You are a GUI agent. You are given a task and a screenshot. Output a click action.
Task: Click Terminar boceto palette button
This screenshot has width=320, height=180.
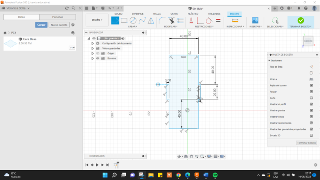pos(306,143)
